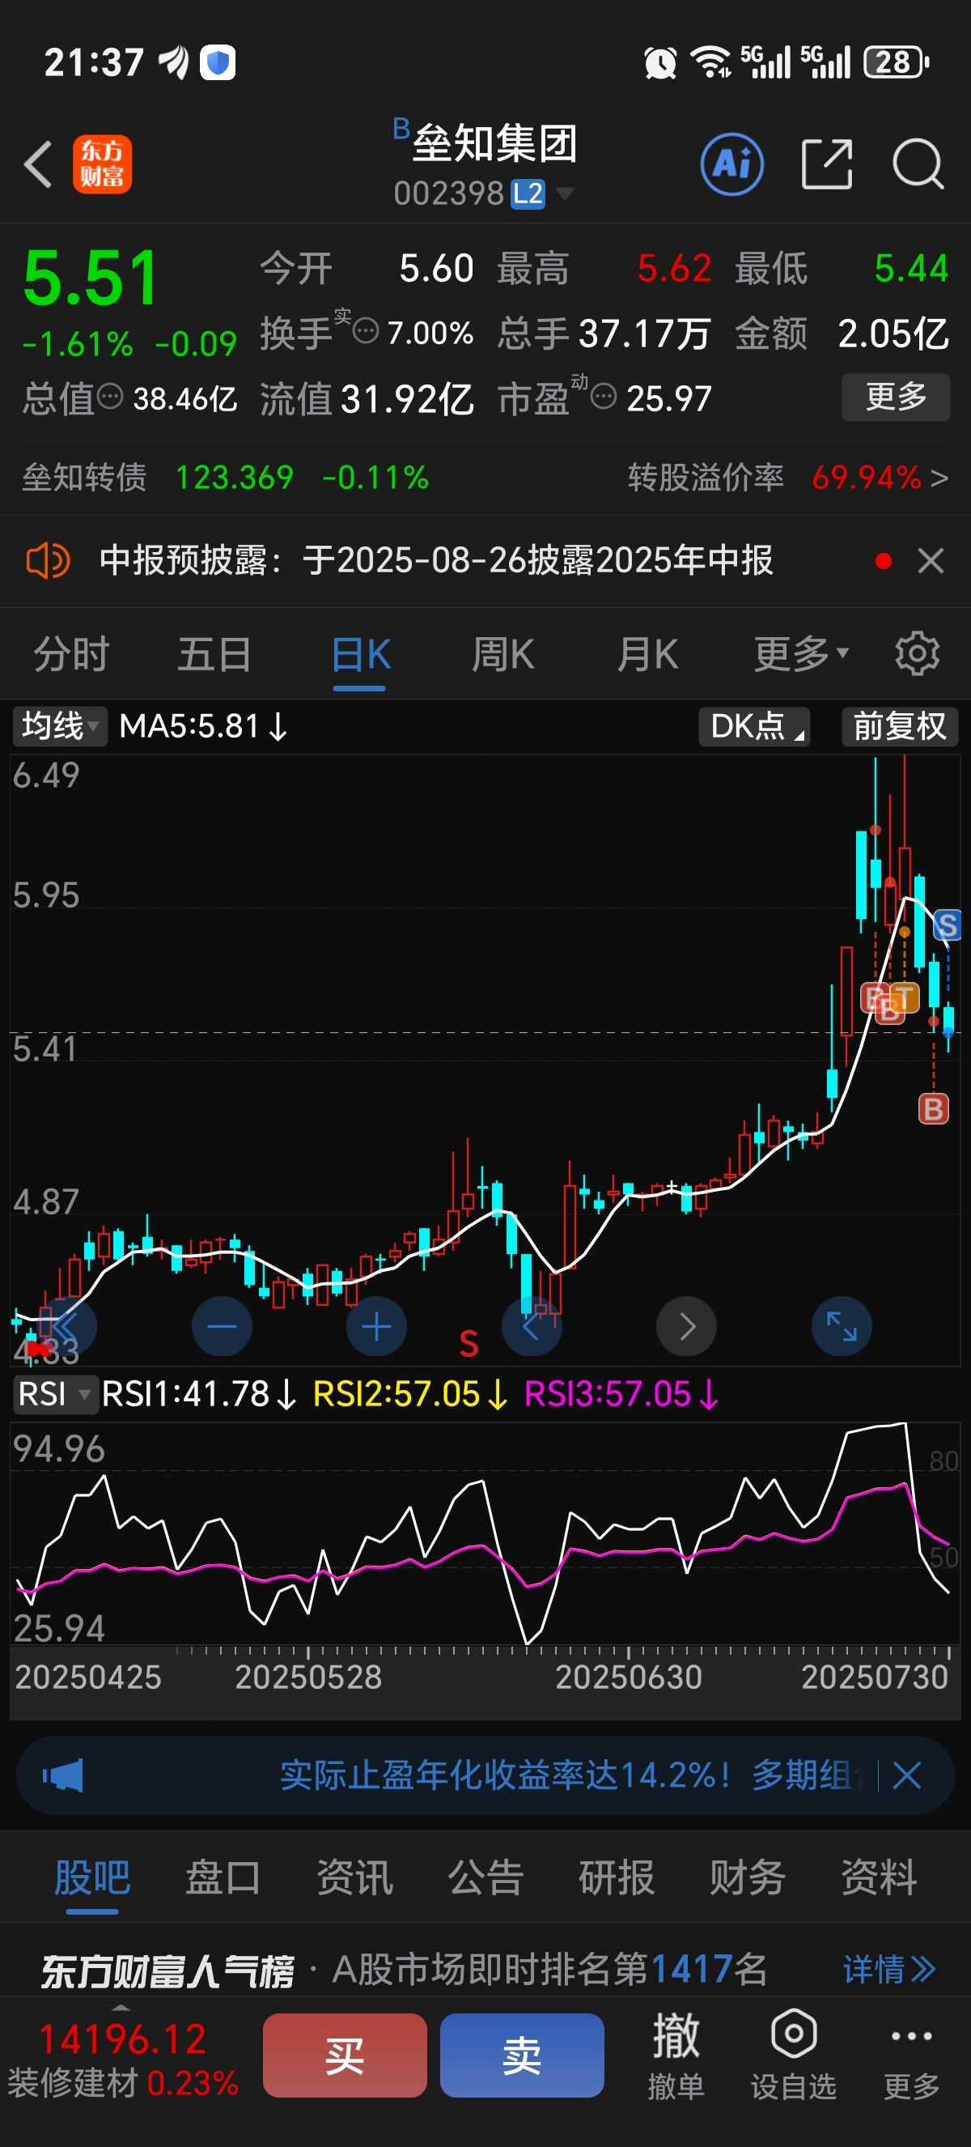Tap the 总值 info smiley icon
This screenshot has width=971, height=2147.
tap(110, 396)
